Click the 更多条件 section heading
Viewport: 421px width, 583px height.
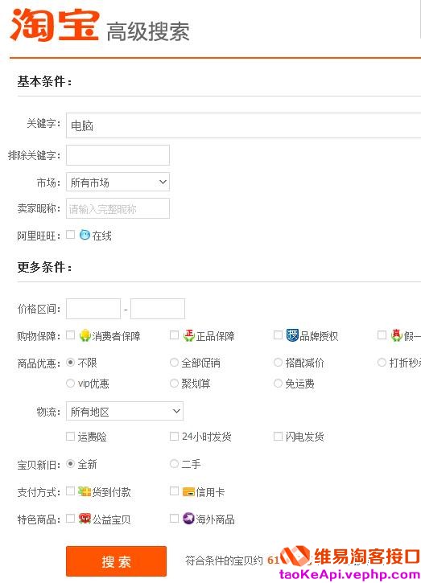(44, 267)
